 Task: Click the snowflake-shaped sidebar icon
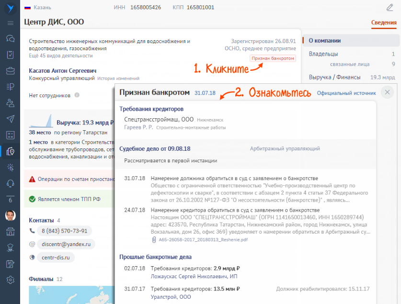click(10, 168)
